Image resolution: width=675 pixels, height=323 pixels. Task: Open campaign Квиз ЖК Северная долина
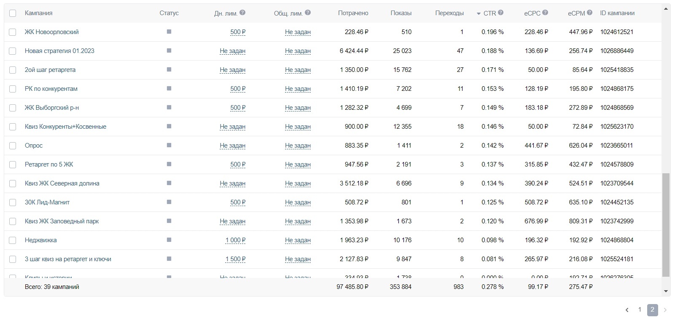pyautogui.click(x=62, y=183)
